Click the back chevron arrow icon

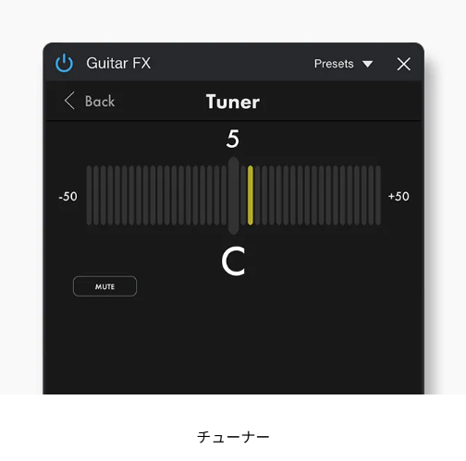pyautogui.click(x=69, y=101)
